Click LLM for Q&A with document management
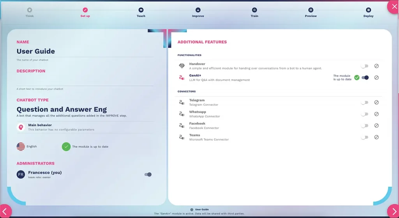The height and width of the screenshot is (218, 399). pyautogui.click(x=219, y=80)
